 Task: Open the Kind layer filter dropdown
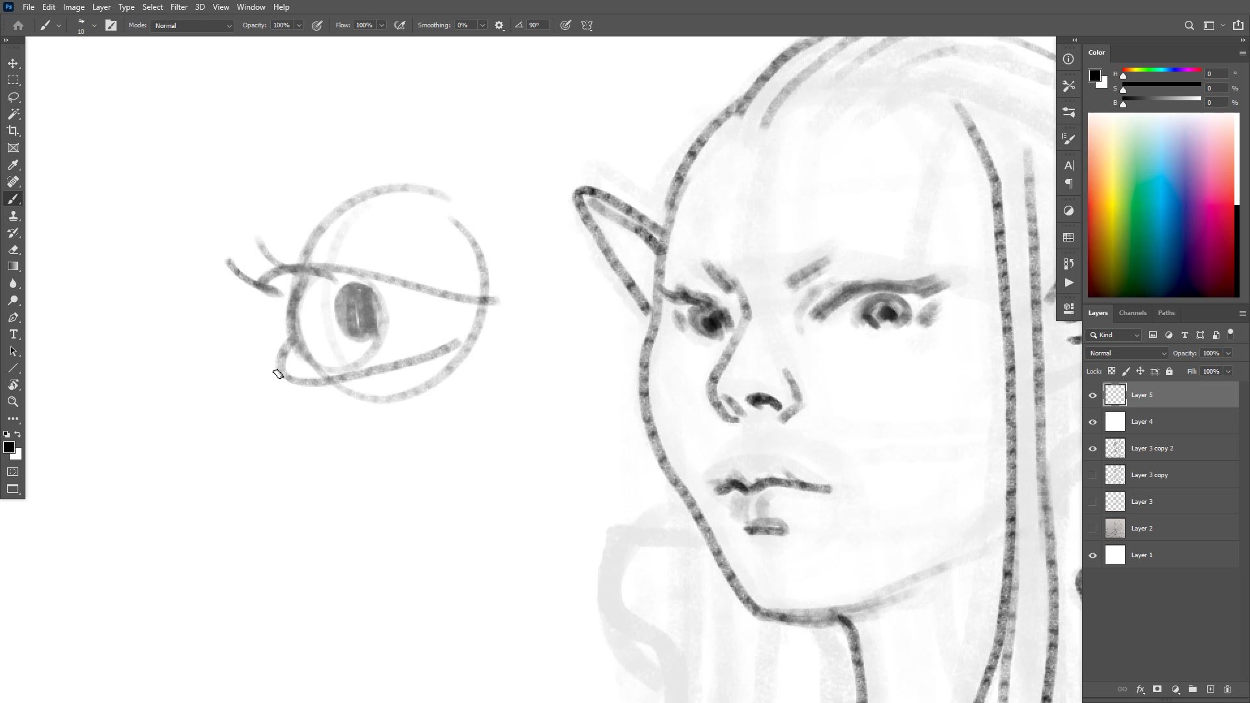coord(1114,335)
